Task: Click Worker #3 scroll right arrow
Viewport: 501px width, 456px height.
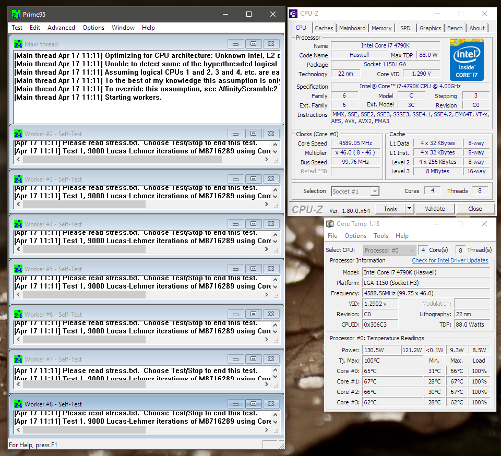Action: pos(267,205)
